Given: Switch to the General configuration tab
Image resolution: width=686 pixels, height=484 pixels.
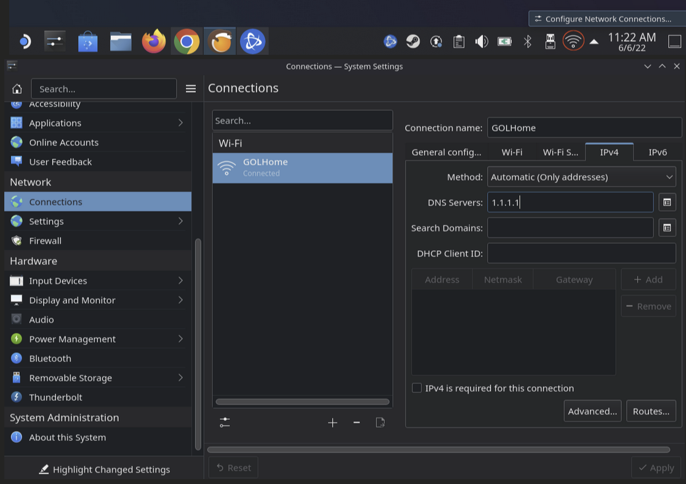Looking at the screenshot, I should [446, 152].
